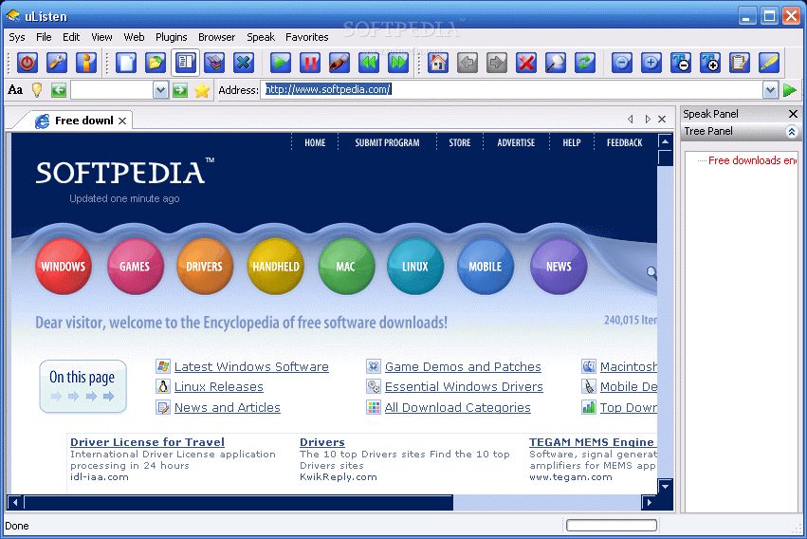Select 'Free downloads' tree item
The width and height of the screenshot is (807, 539).
click(752, 160)
